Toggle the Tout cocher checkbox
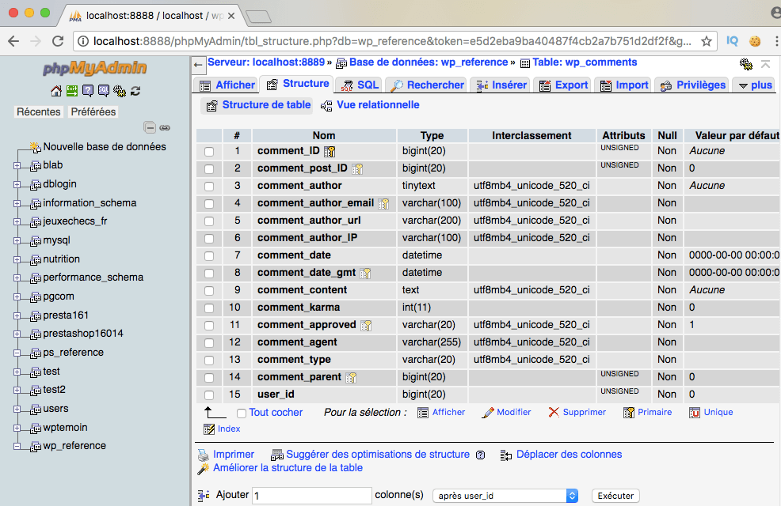The width and height of the screenshot is (781, 506). click(242, 413)
